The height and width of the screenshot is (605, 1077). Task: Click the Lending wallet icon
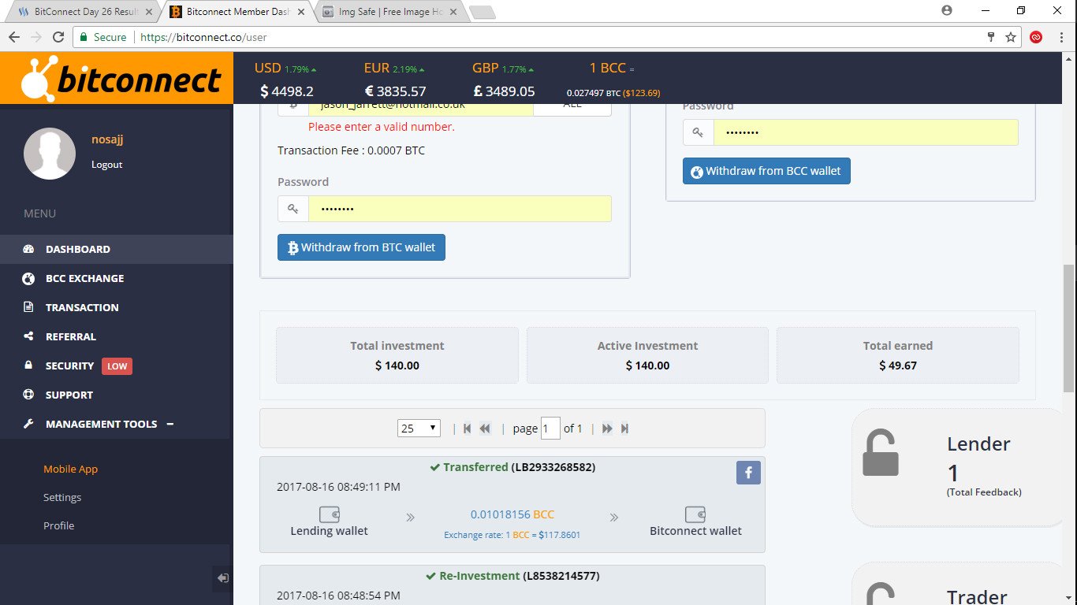click(330, 514)
